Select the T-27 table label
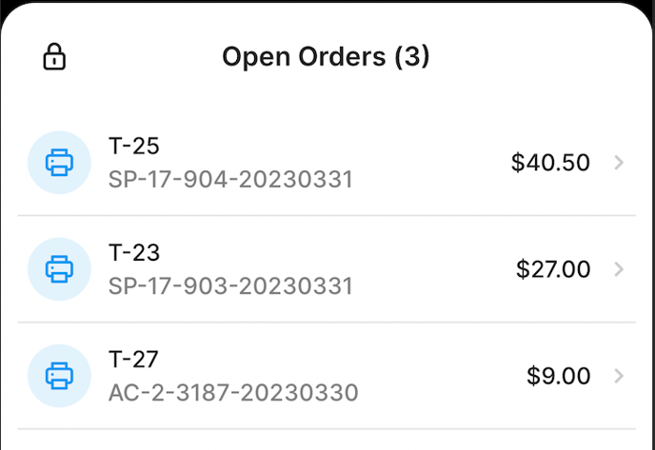This screenshot has height=450, width=655. click(x=134, y=360)
